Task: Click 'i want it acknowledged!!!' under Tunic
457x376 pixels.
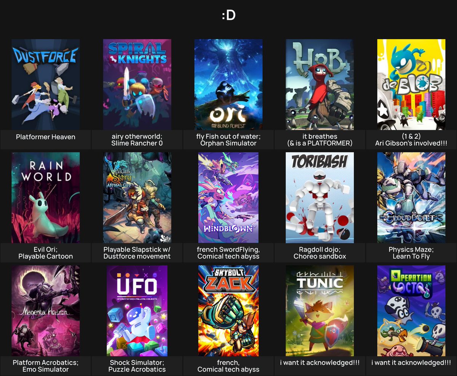Action: click(320, 363)
